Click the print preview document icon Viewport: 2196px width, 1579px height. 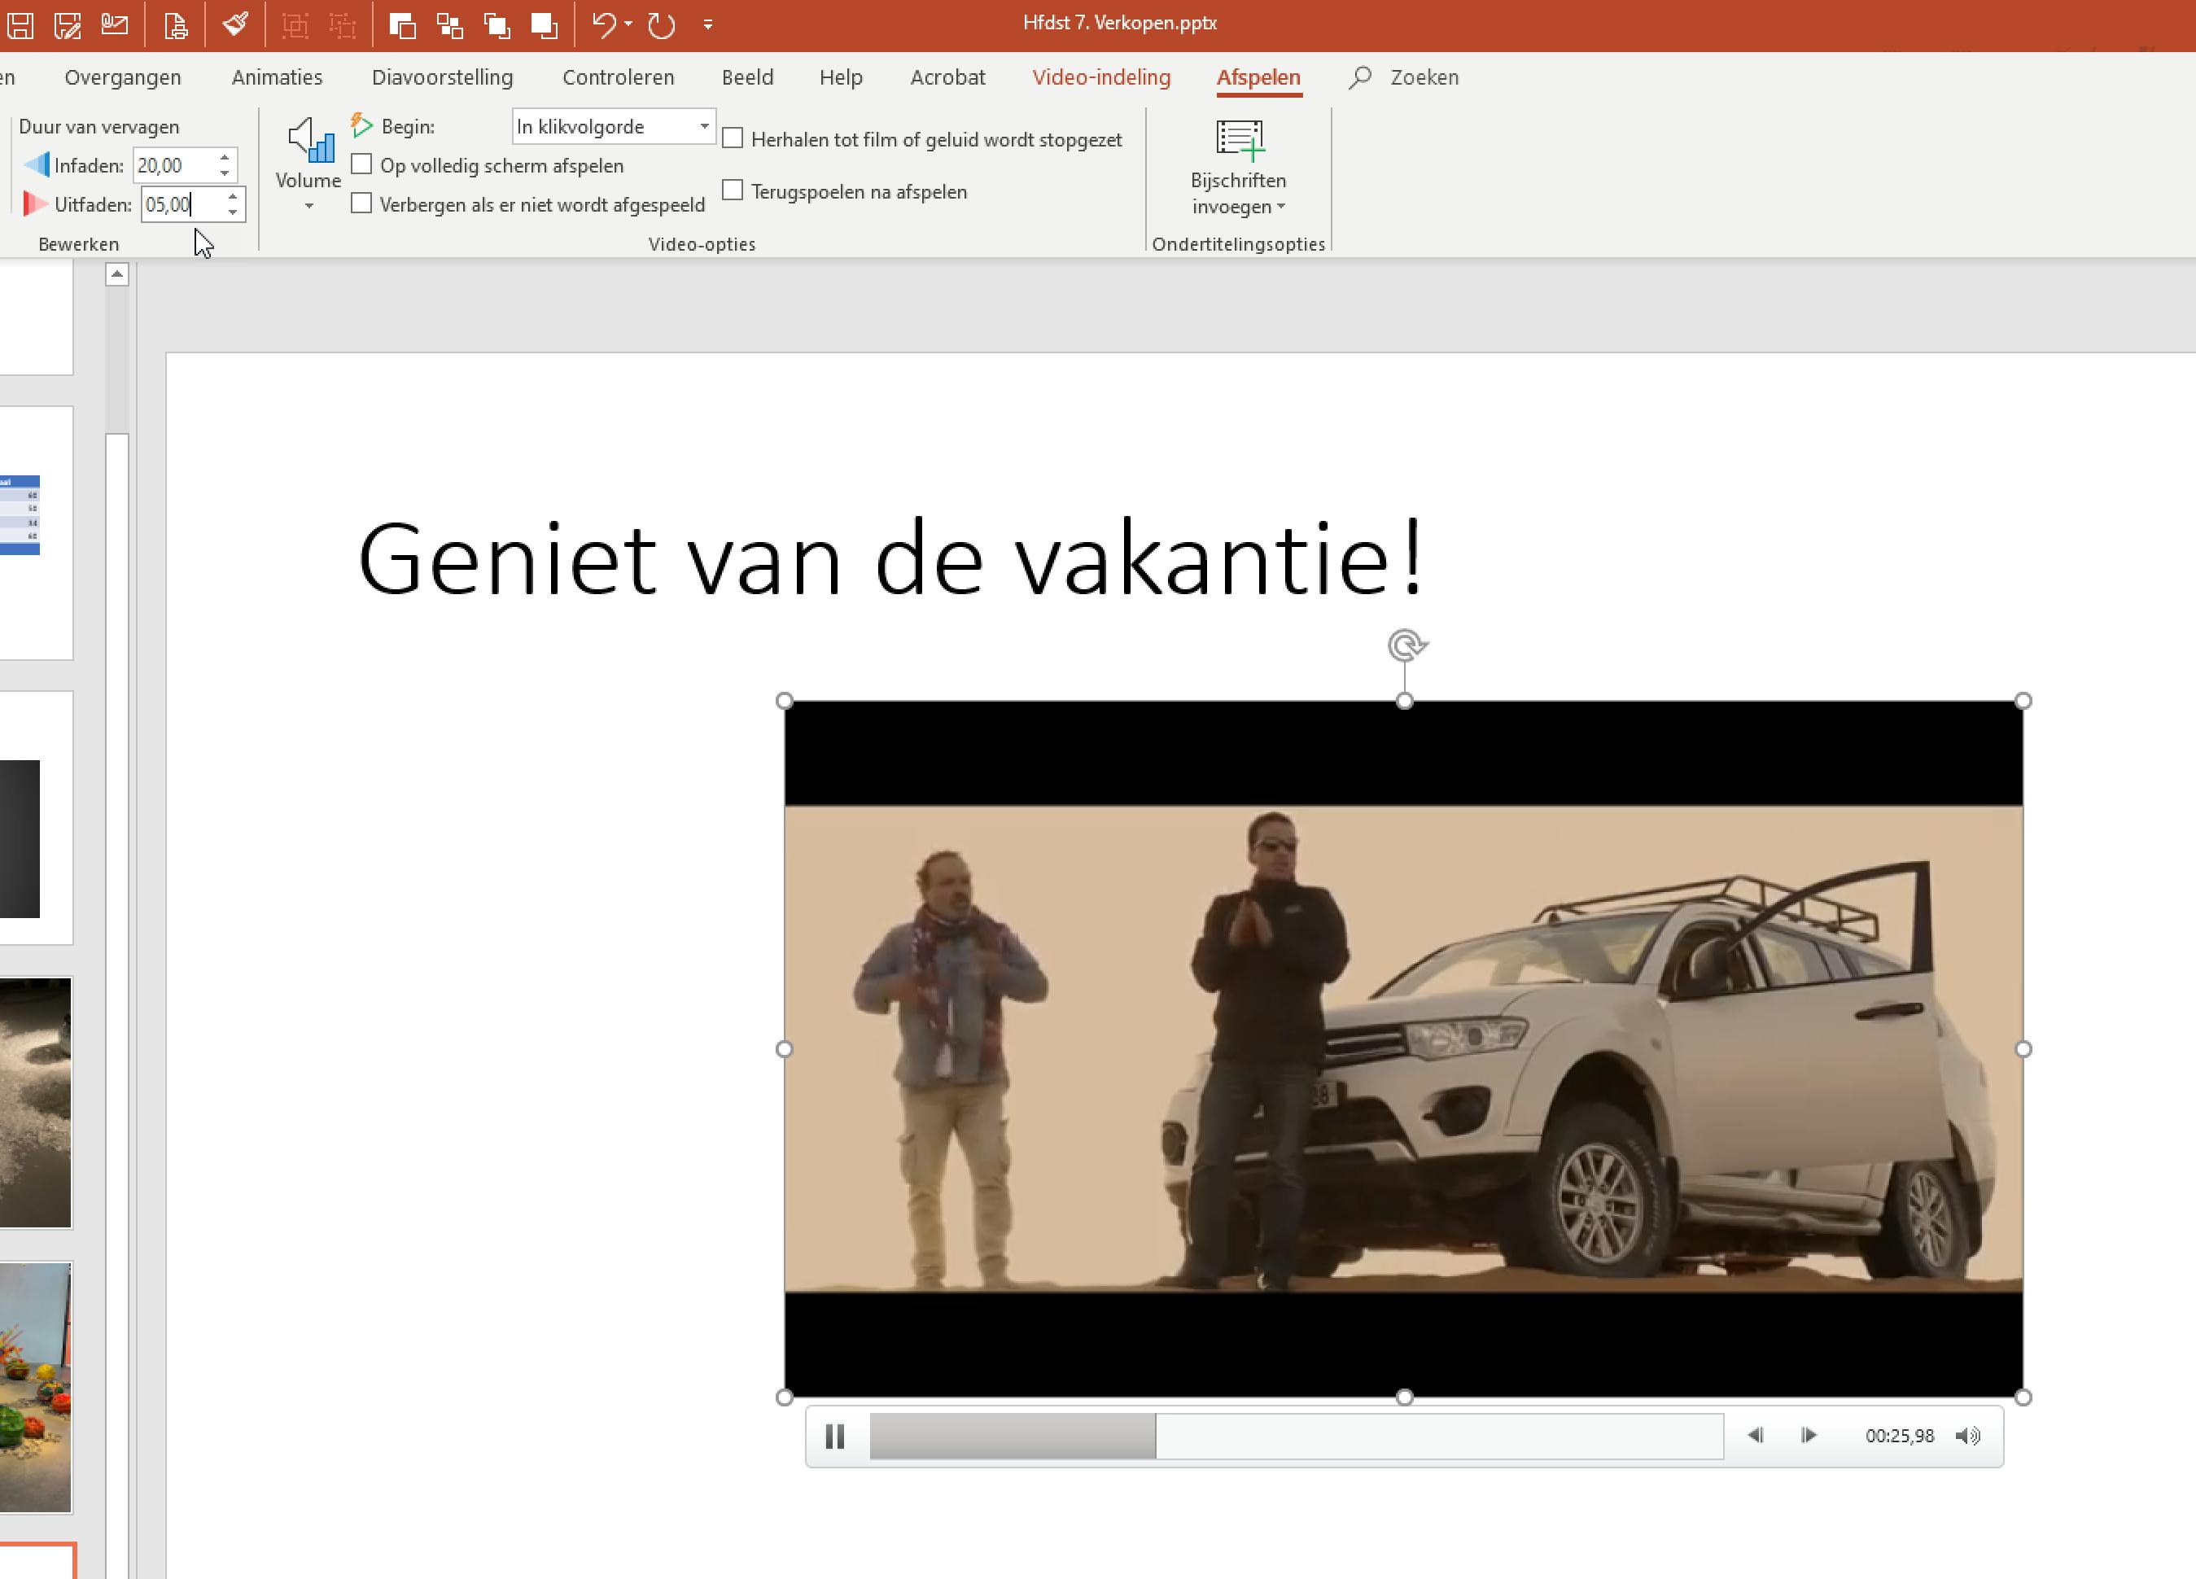tap(175, 24)
